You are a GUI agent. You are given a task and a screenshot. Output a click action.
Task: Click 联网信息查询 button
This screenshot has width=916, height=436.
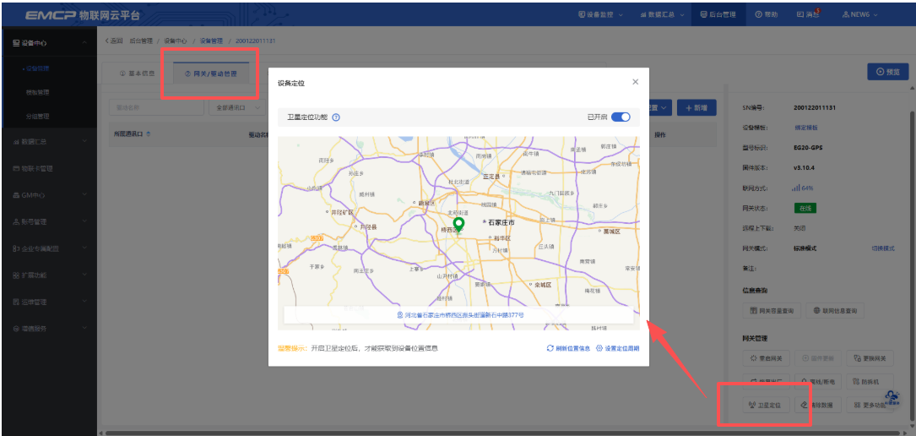tap(835, 311)
